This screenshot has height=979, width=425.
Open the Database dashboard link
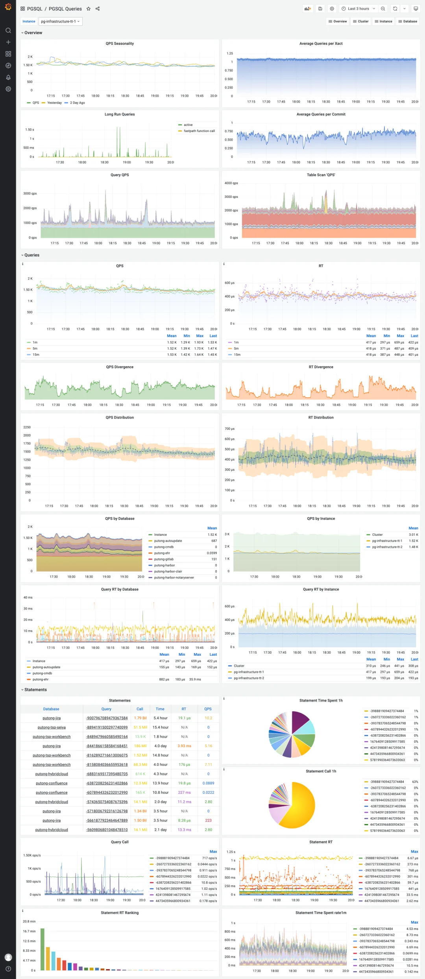click(x=408, y=22)
